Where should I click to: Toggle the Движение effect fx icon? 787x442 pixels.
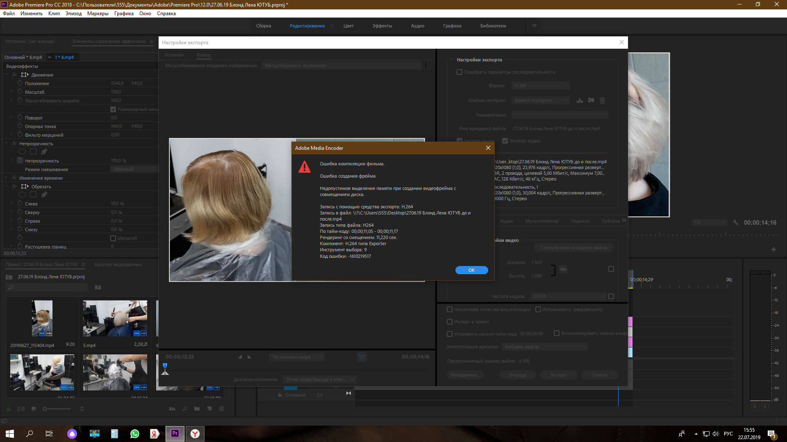pyautogui.click(x=14, y=74)
